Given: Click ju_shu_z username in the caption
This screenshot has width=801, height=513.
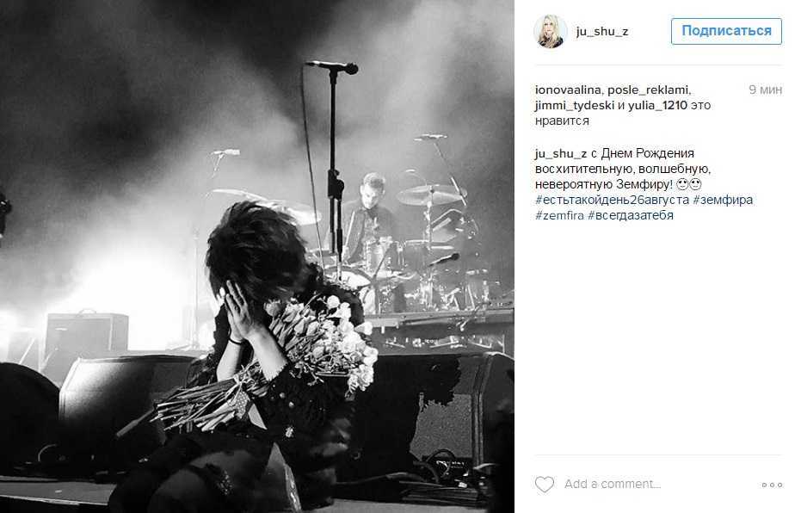Looking at the screenshot, I should (561, 153).
